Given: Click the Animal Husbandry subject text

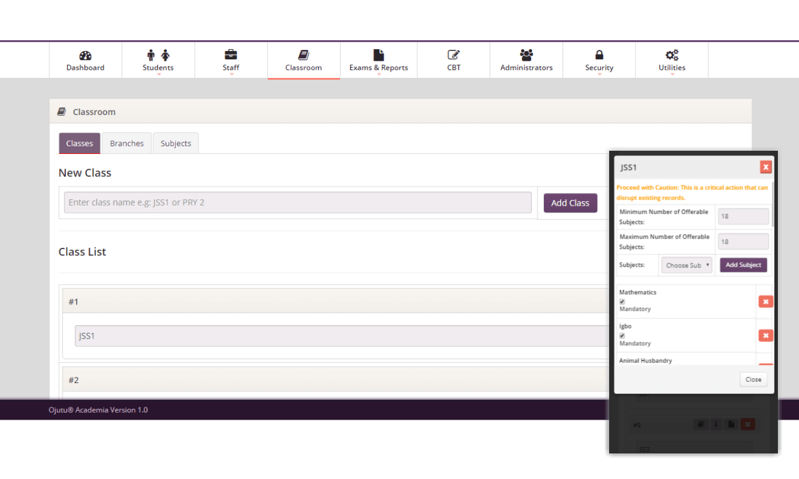Looking at the screenshot, I should point(646,360).
